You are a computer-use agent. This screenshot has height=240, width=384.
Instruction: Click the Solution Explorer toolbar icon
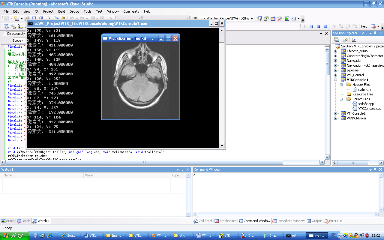259,19
